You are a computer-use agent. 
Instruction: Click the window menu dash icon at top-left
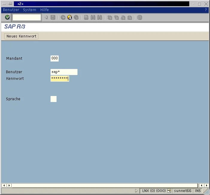(x=4, y=4)
